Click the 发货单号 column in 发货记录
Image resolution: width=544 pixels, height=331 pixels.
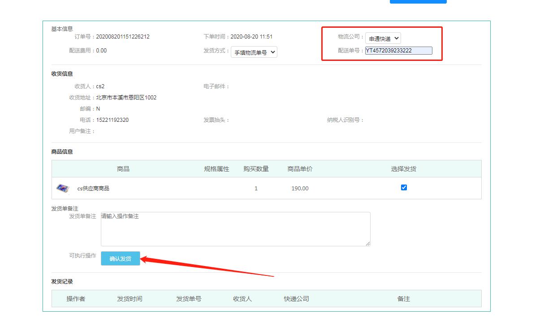[189, 299]
